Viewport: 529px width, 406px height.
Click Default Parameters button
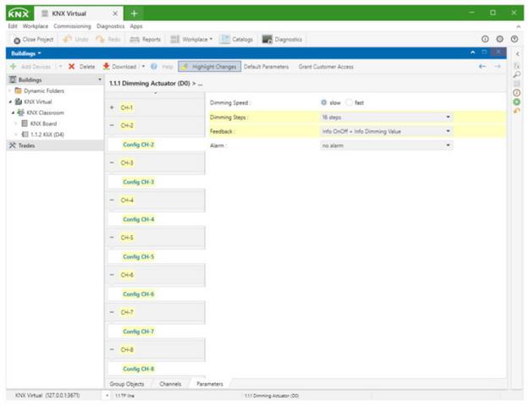point(266,66)
